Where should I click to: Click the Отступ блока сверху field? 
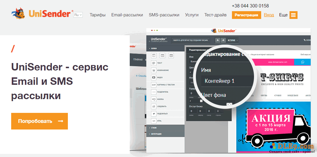(202, 111)
